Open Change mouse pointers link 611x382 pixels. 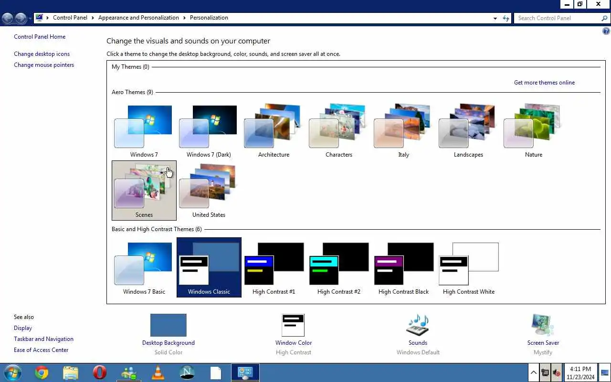point(44,65)
